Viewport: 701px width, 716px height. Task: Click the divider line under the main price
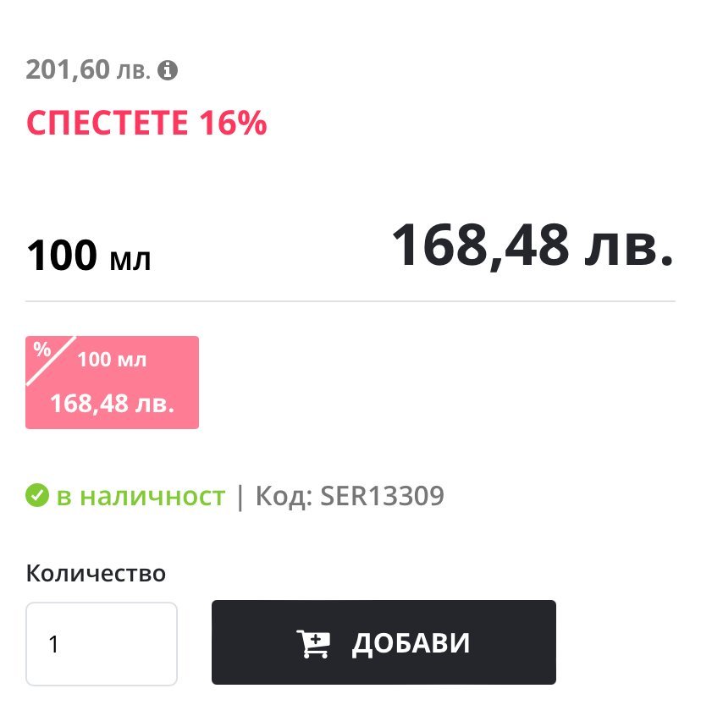[350, 301]
